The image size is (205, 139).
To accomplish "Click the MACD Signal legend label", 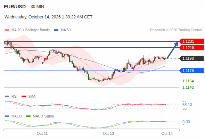I will tap(43, 116).
